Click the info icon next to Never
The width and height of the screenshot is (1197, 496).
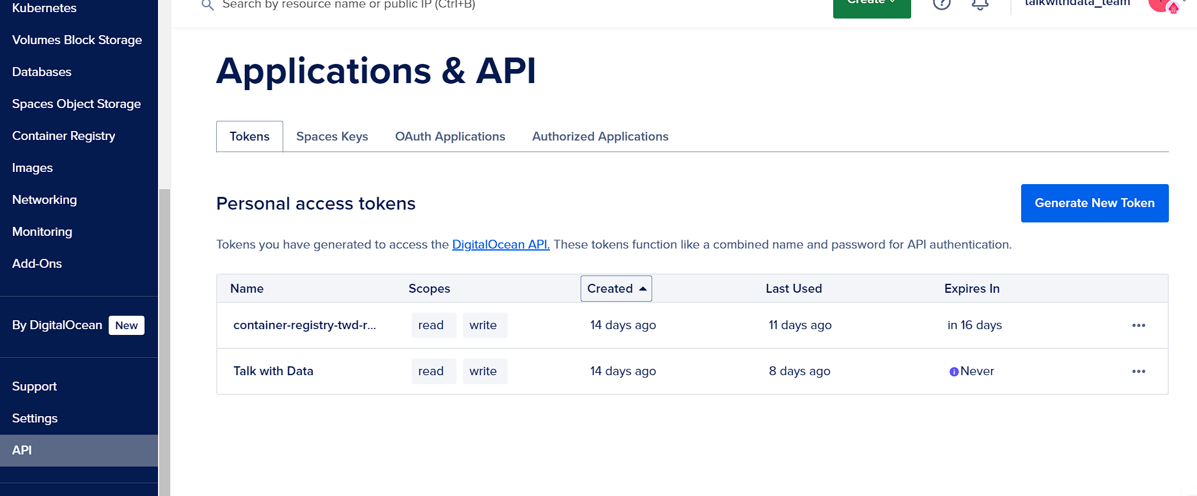(x=954, y=371)
